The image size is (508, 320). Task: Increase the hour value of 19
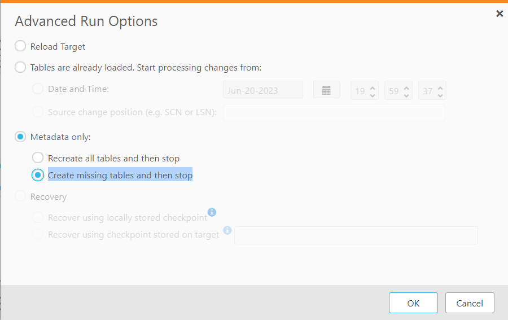pos(373,86)
